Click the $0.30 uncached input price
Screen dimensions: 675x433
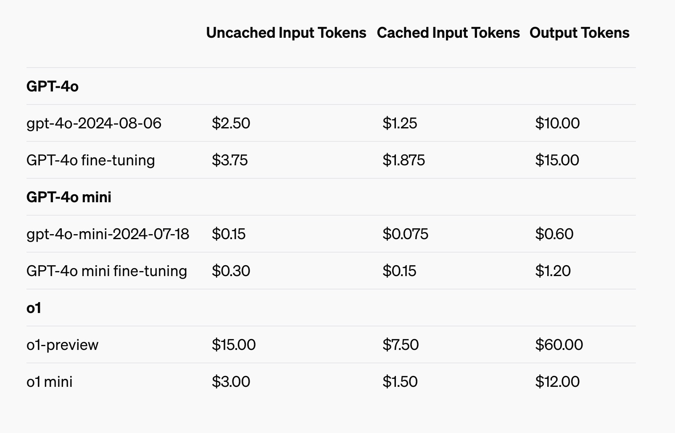tap(231, 271)
